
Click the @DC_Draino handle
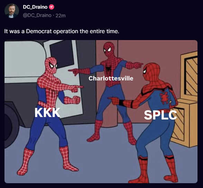tap(37, 16)
